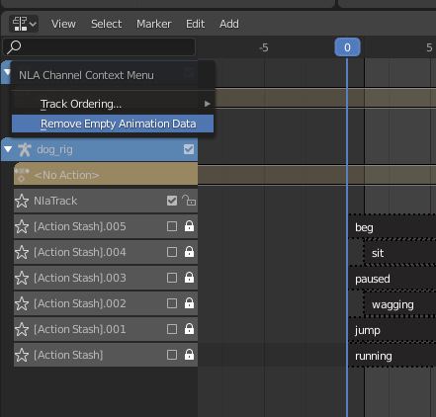The height and width of the screenshot is (417, 436).
Task: Click the star icon on NlaTrack
Action: coord(22,201)
